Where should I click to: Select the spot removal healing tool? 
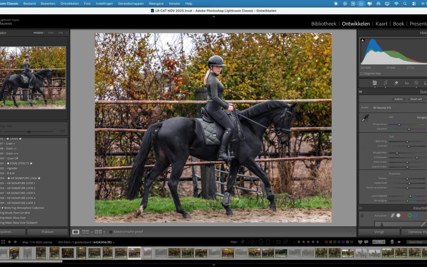point(396,83)
